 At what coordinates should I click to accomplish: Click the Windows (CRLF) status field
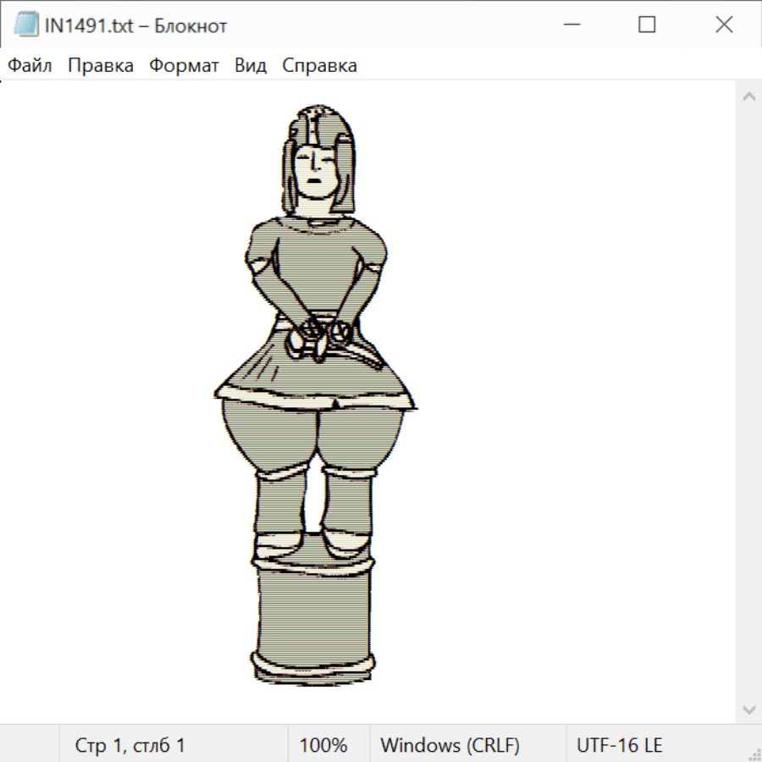450,745
